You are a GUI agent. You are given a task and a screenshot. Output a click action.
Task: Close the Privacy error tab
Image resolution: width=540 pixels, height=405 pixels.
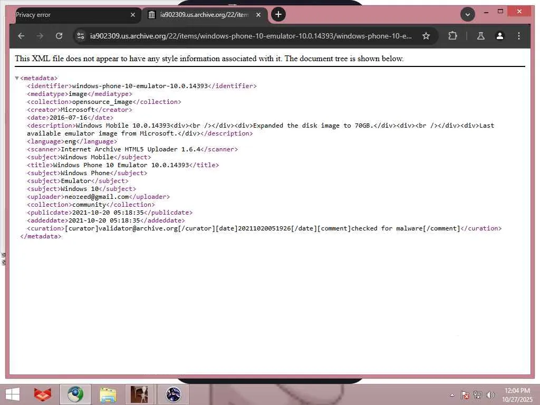[x=133, y=15]
